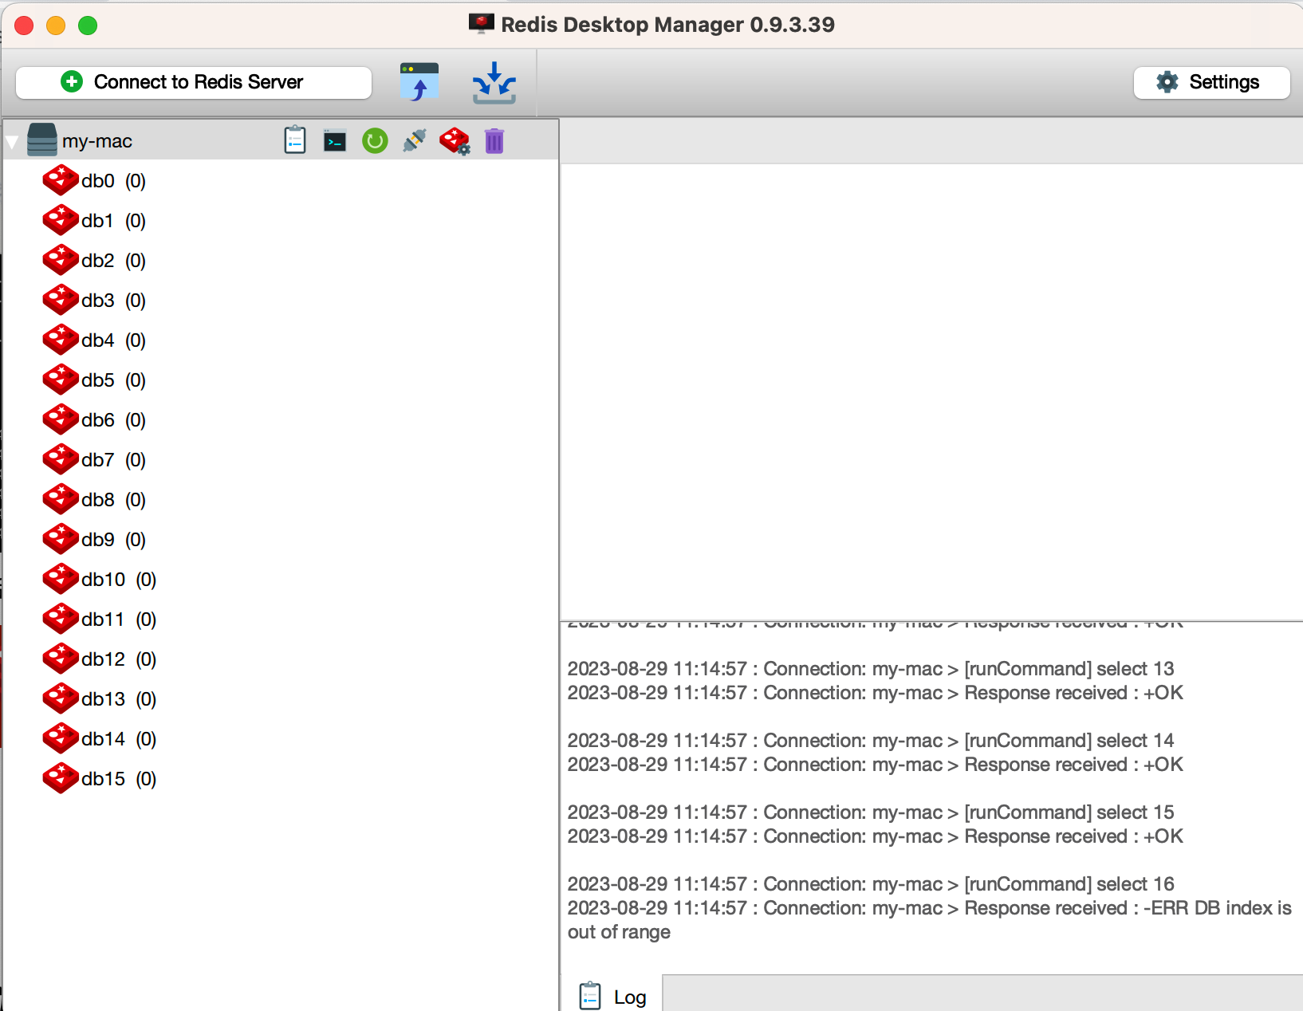This screenshot has width=1303, height=1011.
Task: Click the db15 (0) label text
Action: click(x=119, y=779)
